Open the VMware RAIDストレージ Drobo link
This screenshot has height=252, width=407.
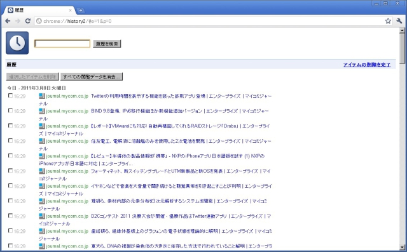click(x=155, y=129)
